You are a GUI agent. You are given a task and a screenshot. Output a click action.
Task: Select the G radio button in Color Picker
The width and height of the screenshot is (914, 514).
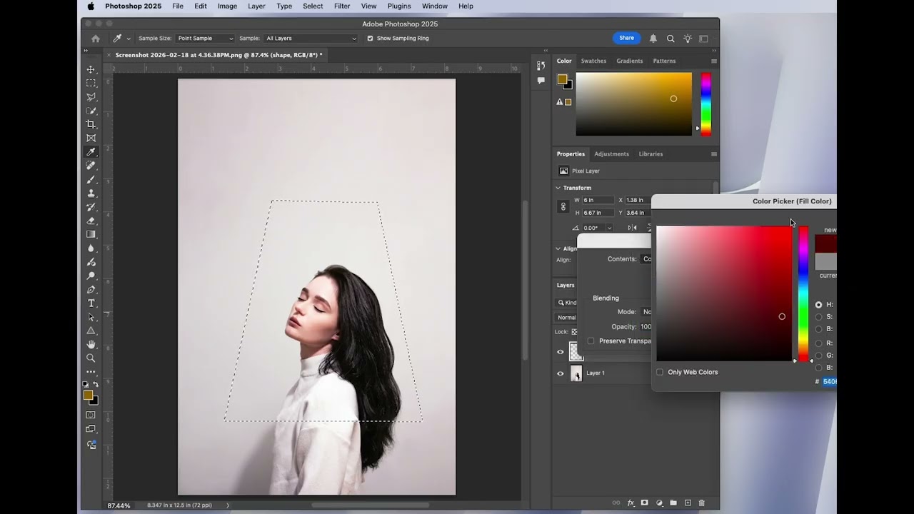(818, 356)
